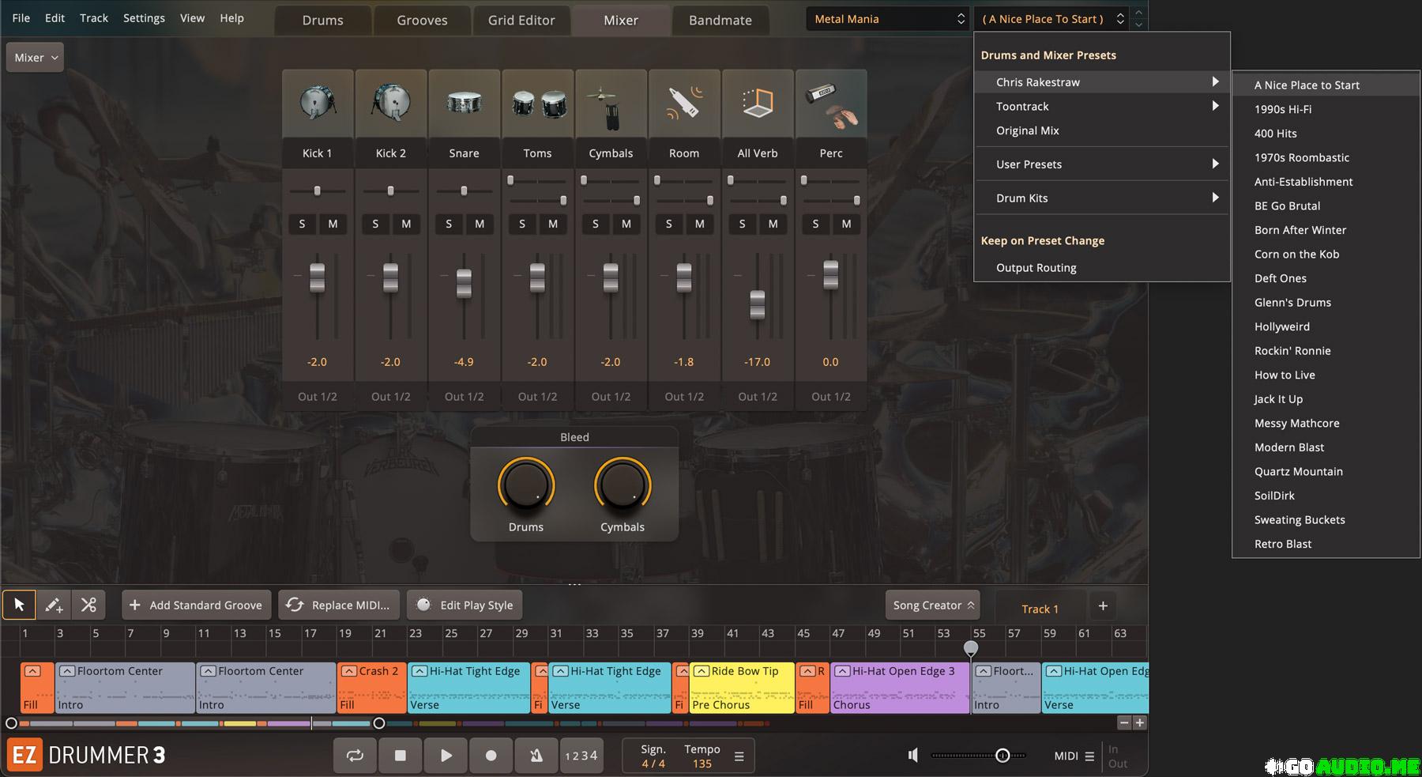Click the All Verb channel icon
The width and height of the screenshot is (1422, 777).
tap(758, 104)
